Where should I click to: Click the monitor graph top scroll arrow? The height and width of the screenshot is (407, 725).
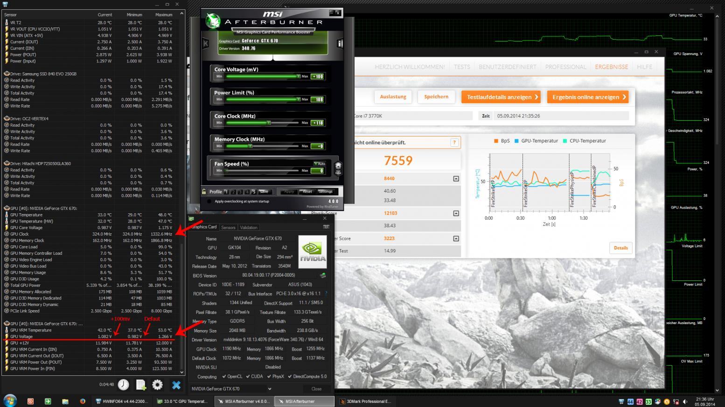pos(718,16)
